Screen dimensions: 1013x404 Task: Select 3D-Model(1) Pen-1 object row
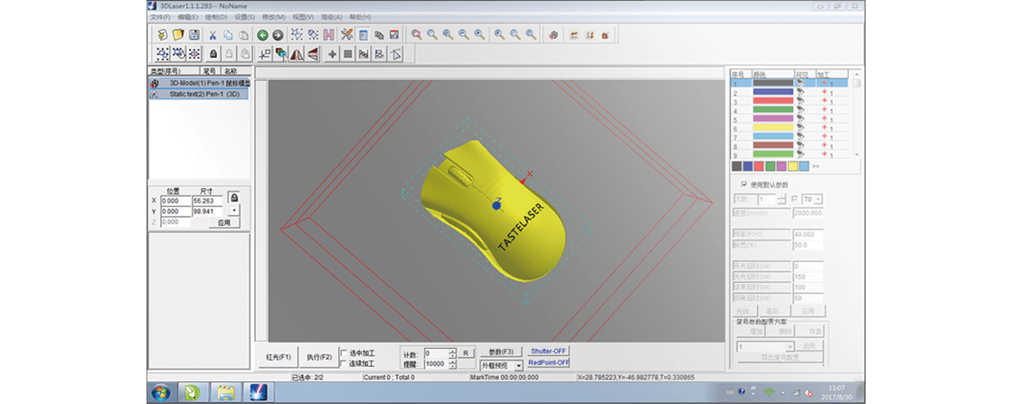point(199,83)
